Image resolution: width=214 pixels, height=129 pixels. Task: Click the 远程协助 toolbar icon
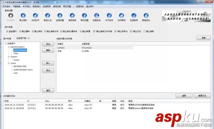pyautogui.click(x=97, y=15)
